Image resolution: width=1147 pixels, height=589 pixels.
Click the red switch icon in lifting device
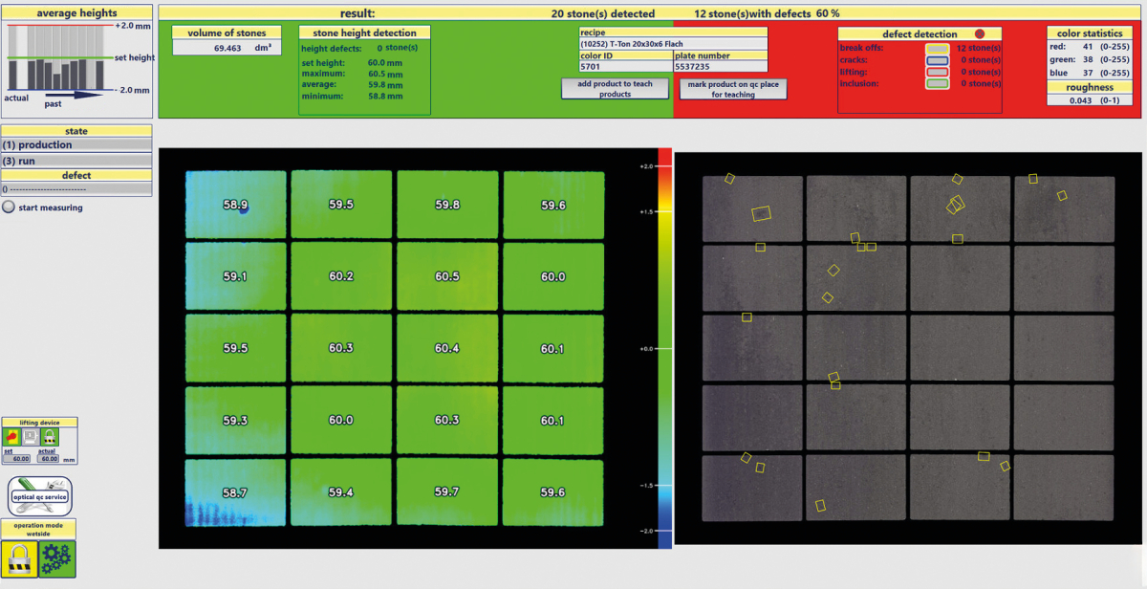tap(12, 436)
